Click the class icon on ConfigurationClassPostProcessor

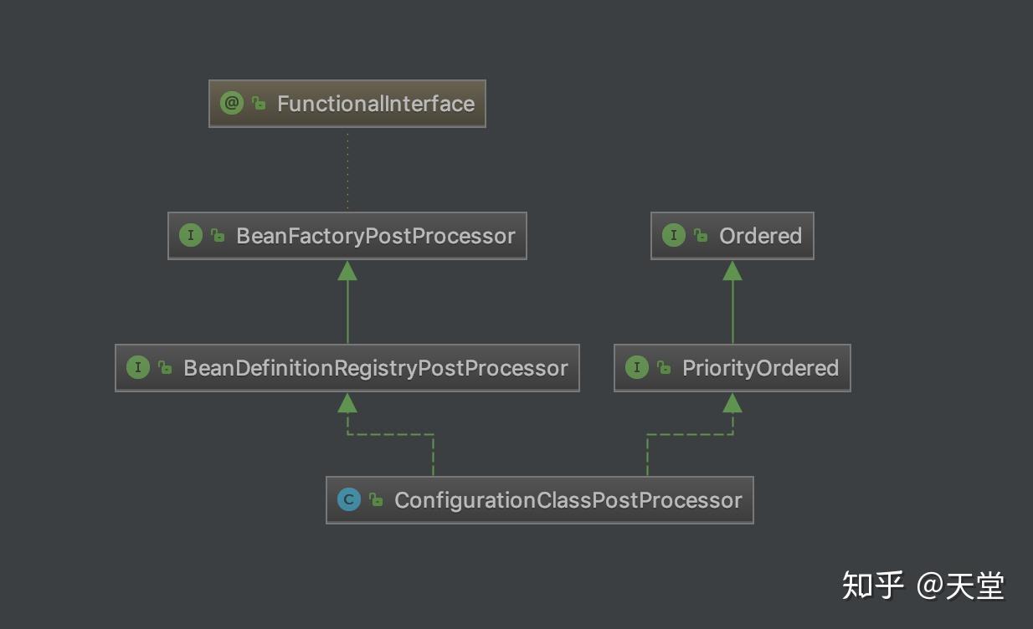[x=349, y=499]
